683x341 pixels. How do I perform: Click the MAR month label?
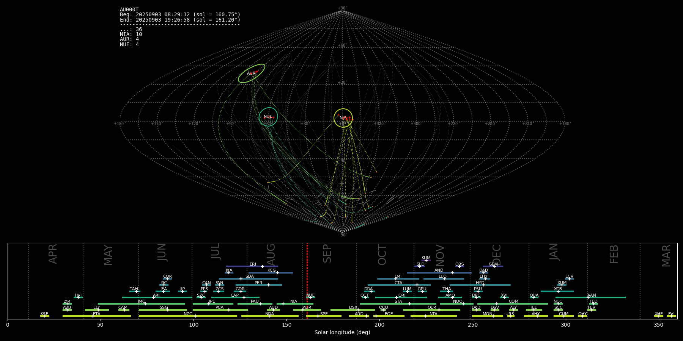pos(666,256)
